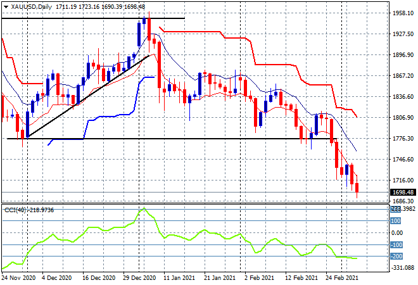Screen dimensions: 418x285
Task: Click the -331.088 CCI scale minimum
Action: tap(403, 268)
